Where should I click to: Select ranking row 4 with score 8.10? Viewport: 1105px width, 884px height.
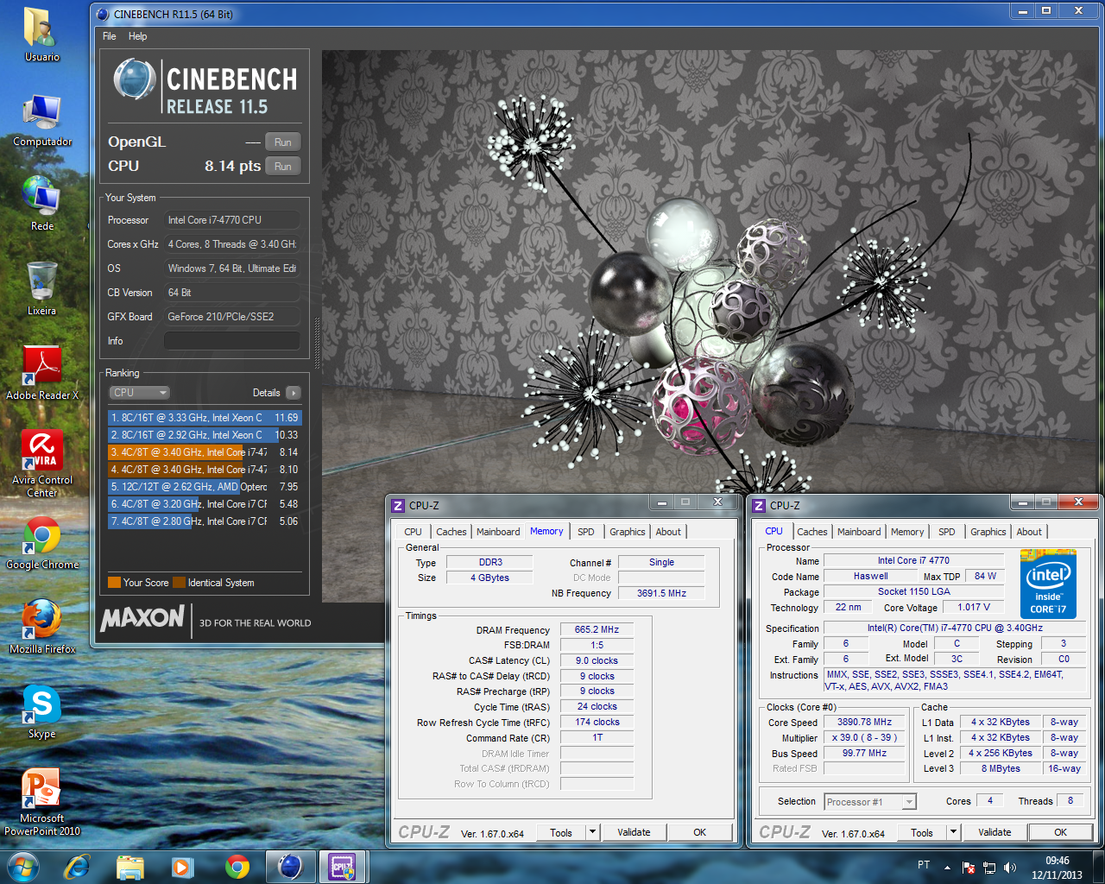[205, 470]
